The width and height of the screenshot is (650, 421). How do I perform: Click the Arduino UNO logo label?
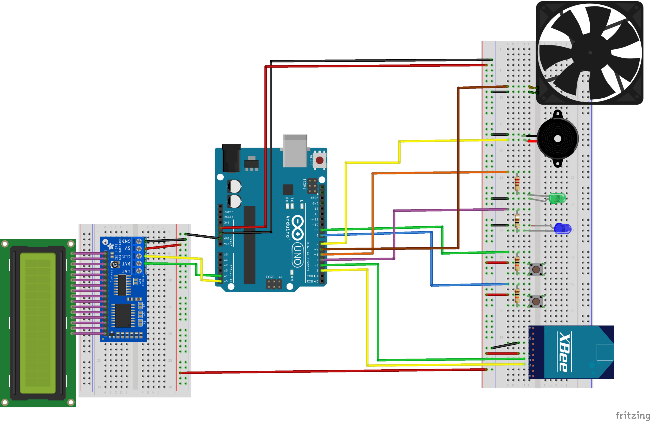pyautogui.click(x=297, y=255)
